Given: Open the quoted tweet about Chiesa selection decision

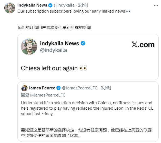Looking at the screenshot, I should point(88,112).
